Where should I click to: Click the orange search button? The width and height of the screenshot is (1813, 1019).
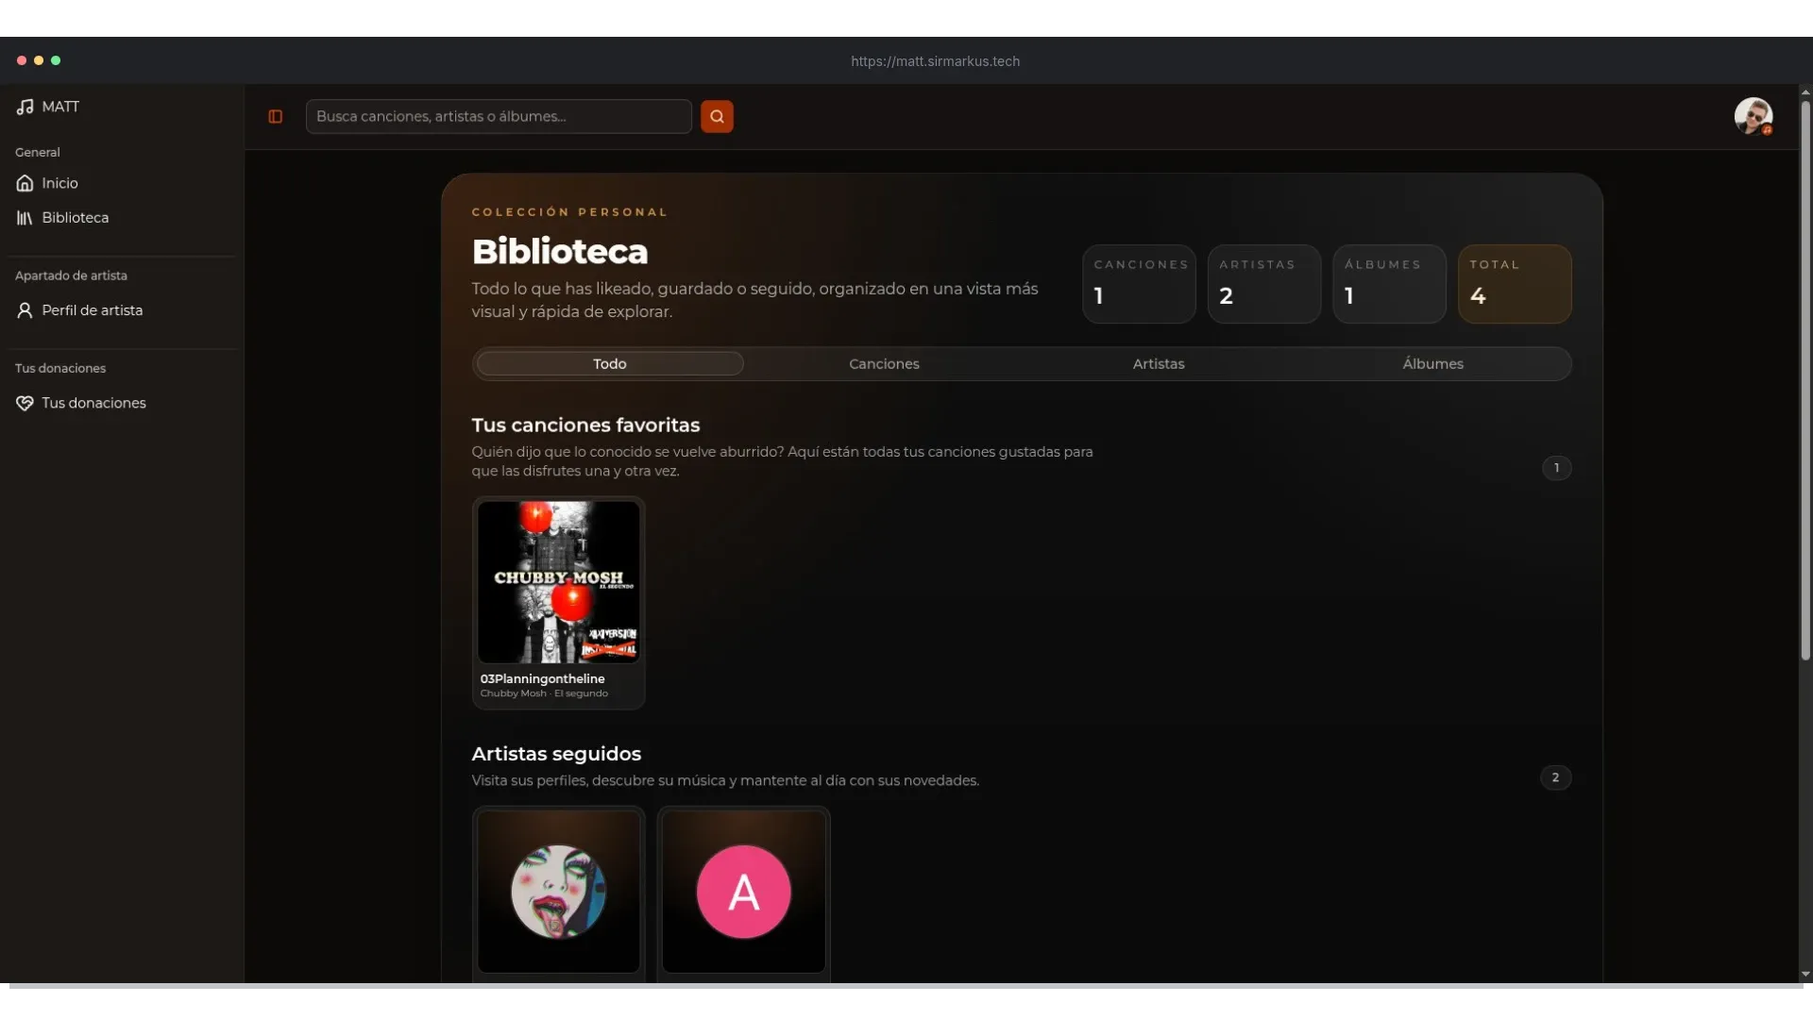click(x=717, y=116)
